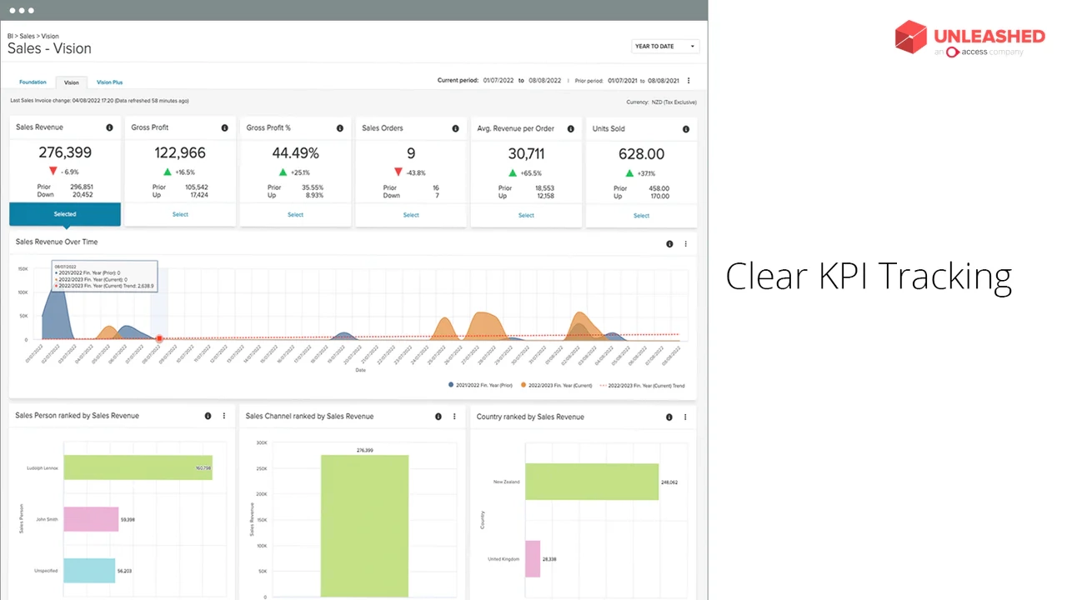Click info icon on Units Sold card
Screen dimensions: 1067x600
pos(686,129)
